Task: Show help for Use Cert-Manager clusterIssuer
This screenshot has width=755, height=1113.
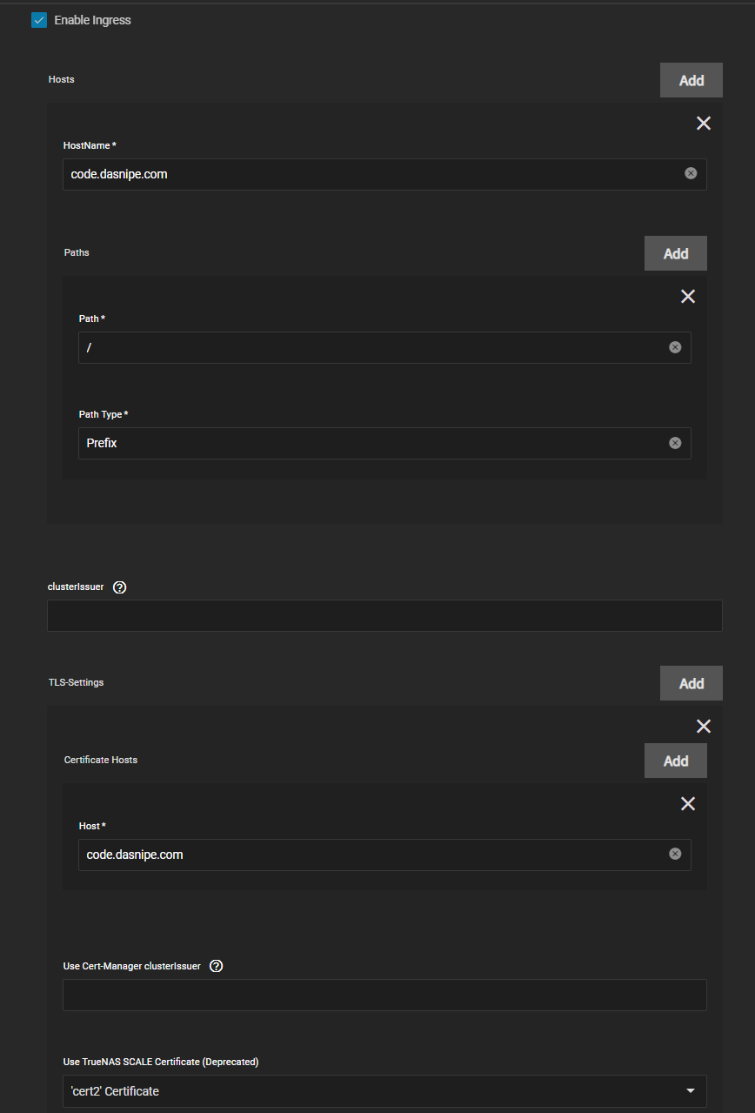Action: [217, 966]
